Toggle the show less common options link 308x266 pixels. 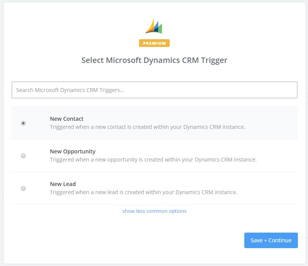(x=155, y=211)
